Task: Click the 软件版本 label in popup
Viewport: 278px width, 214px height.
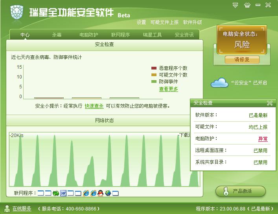Action: [x=206, y=115]
